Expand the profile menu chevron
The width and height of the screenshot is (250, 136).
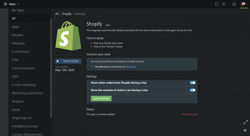click(247, 4)
